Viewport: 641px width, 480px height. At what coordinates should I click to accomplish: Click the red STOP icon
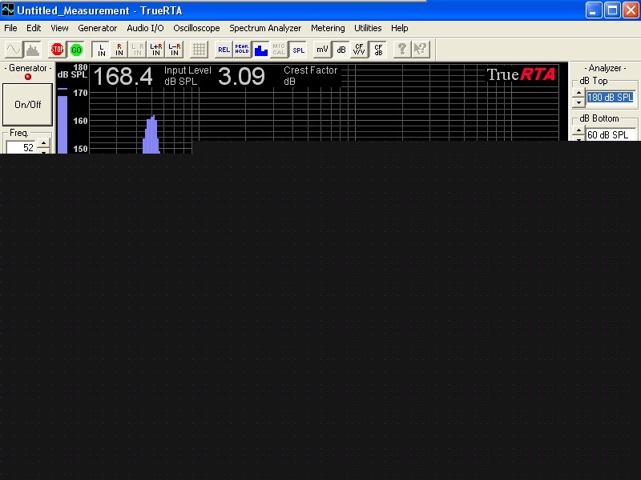coord(57,50)
